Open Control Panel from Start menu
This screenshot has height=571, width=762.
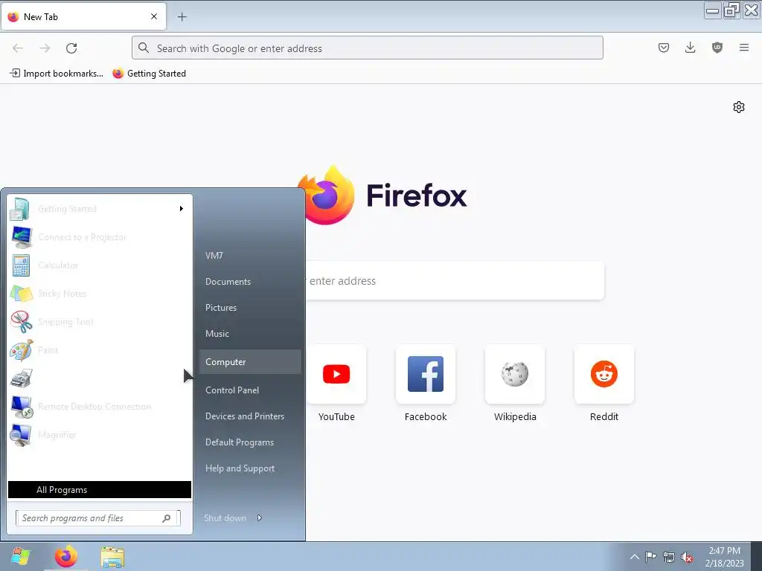tap(232, 390)
